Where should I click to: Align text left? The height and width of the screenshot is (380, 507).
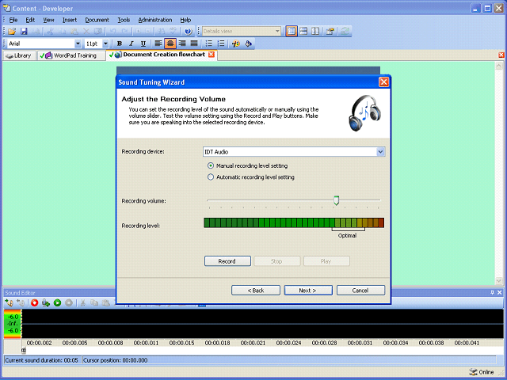pyautogui.click(x=158, y=44)
